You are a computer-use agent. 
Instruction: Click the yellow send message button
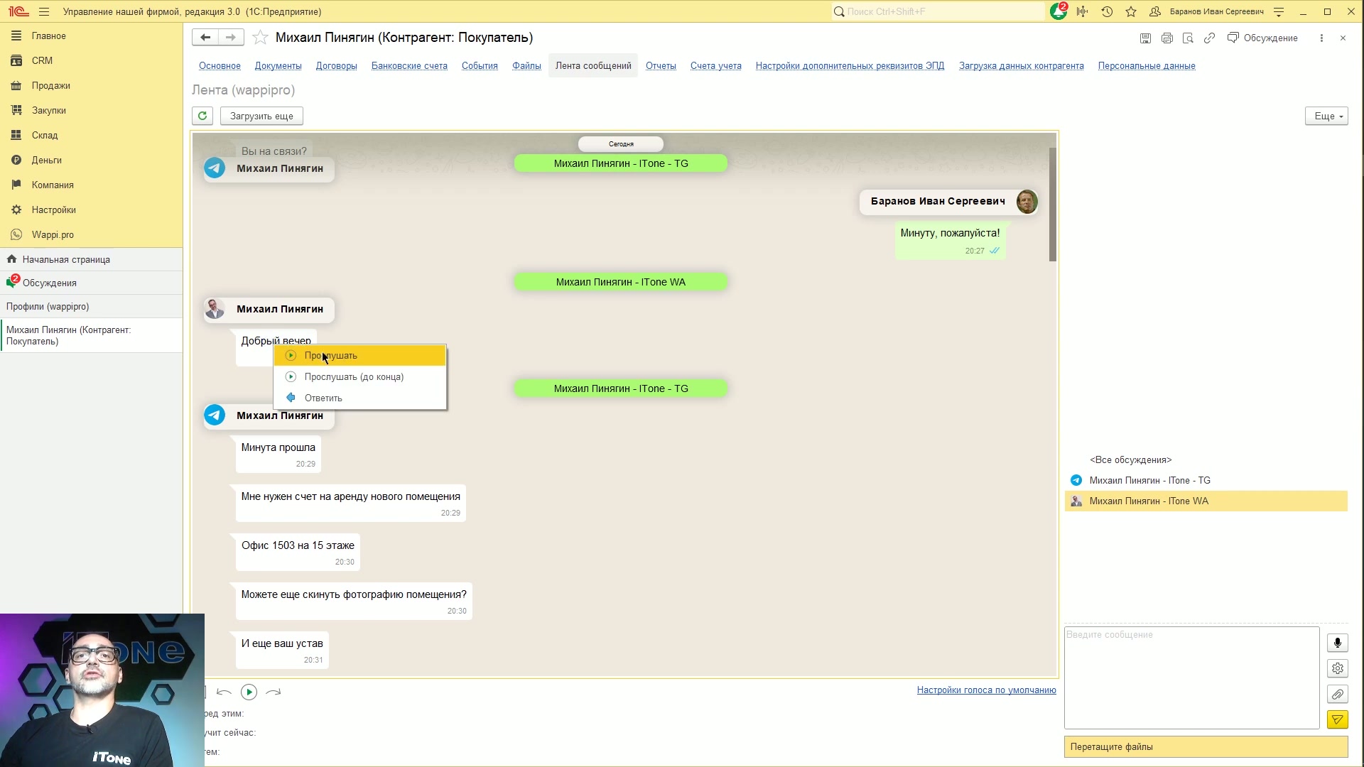point(1337,720)
